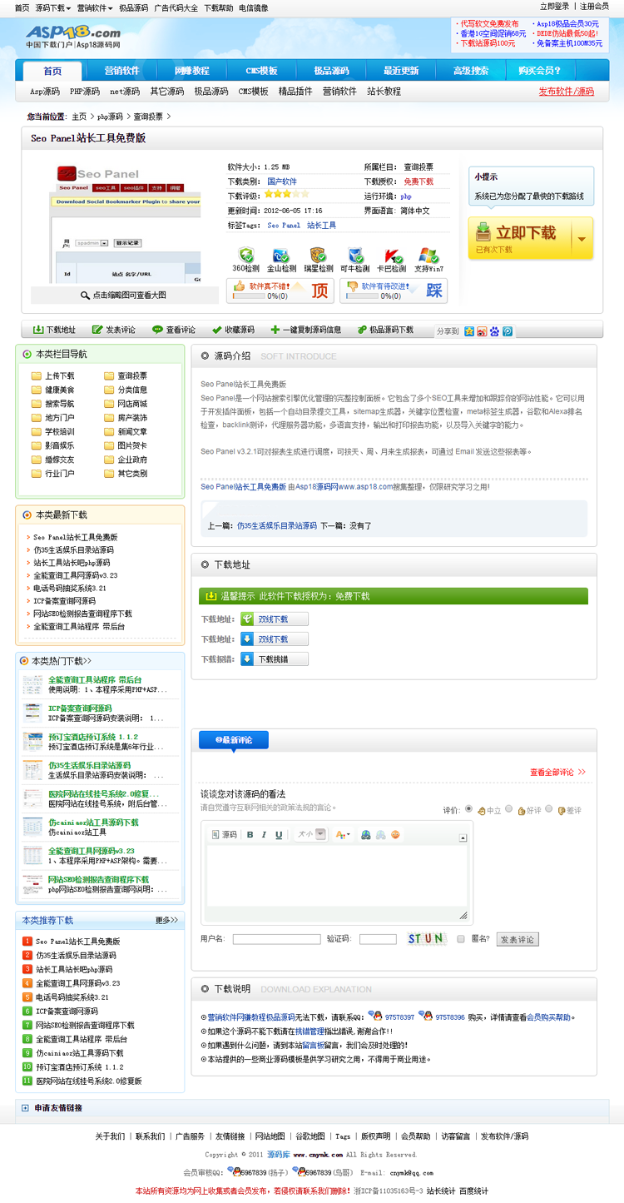Share via the yellow star QZone icon
Image resolution: width=624 pixels, height=1203 pixels.
(469, 331)
